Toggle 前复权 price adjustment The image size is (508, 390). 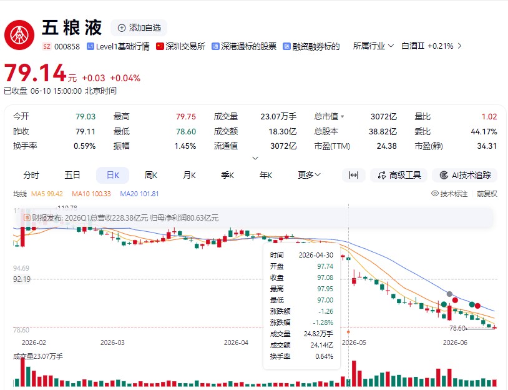487,194
